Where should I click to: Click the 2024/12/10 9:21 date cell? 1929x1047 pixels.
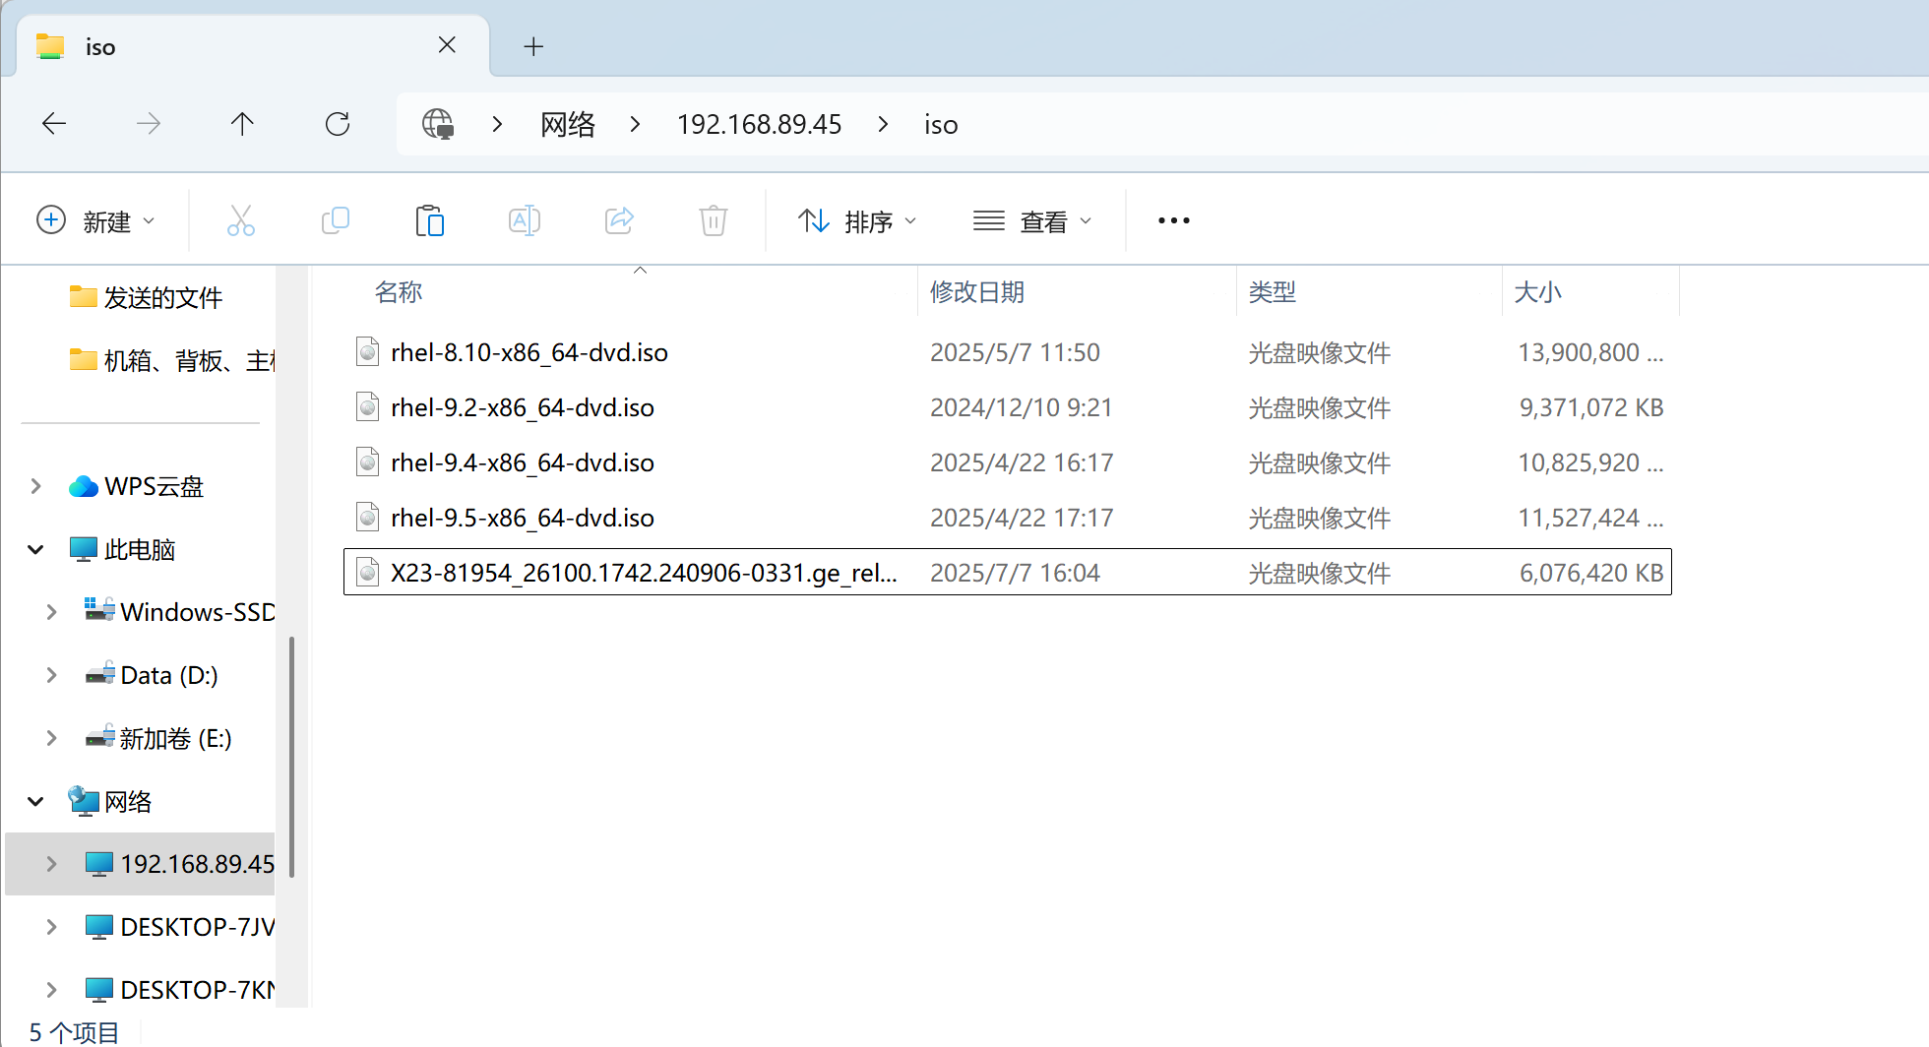point(1021,407)
